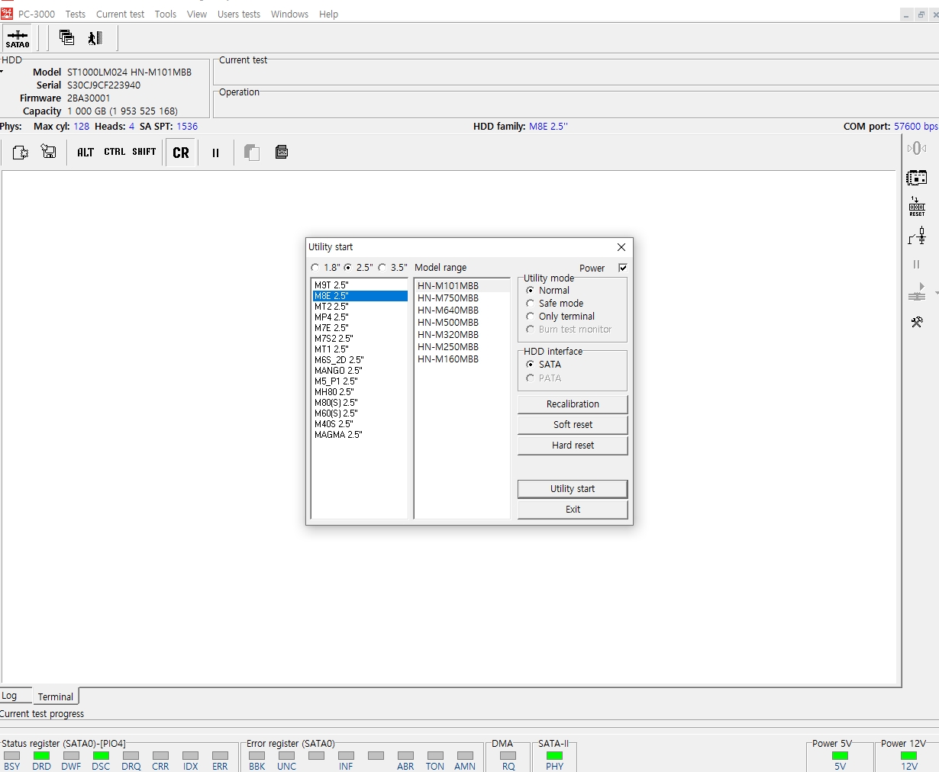Open the Tests menu

pyautogui.click(x=76, y=14)
